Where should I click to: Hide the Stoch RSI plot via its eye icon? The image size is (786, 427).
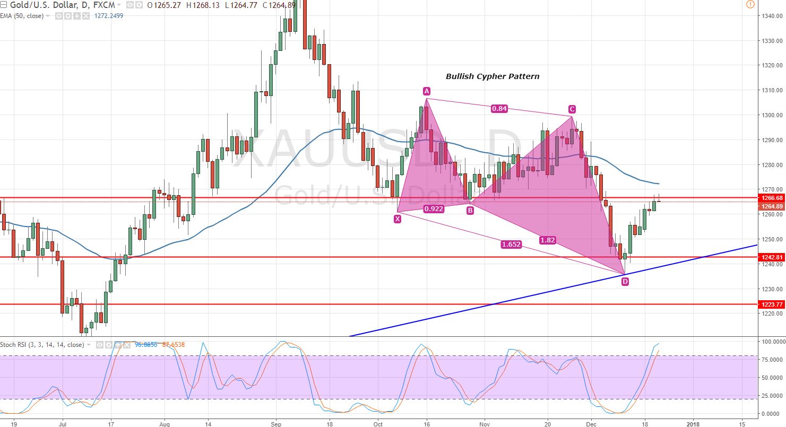point(99,345)
